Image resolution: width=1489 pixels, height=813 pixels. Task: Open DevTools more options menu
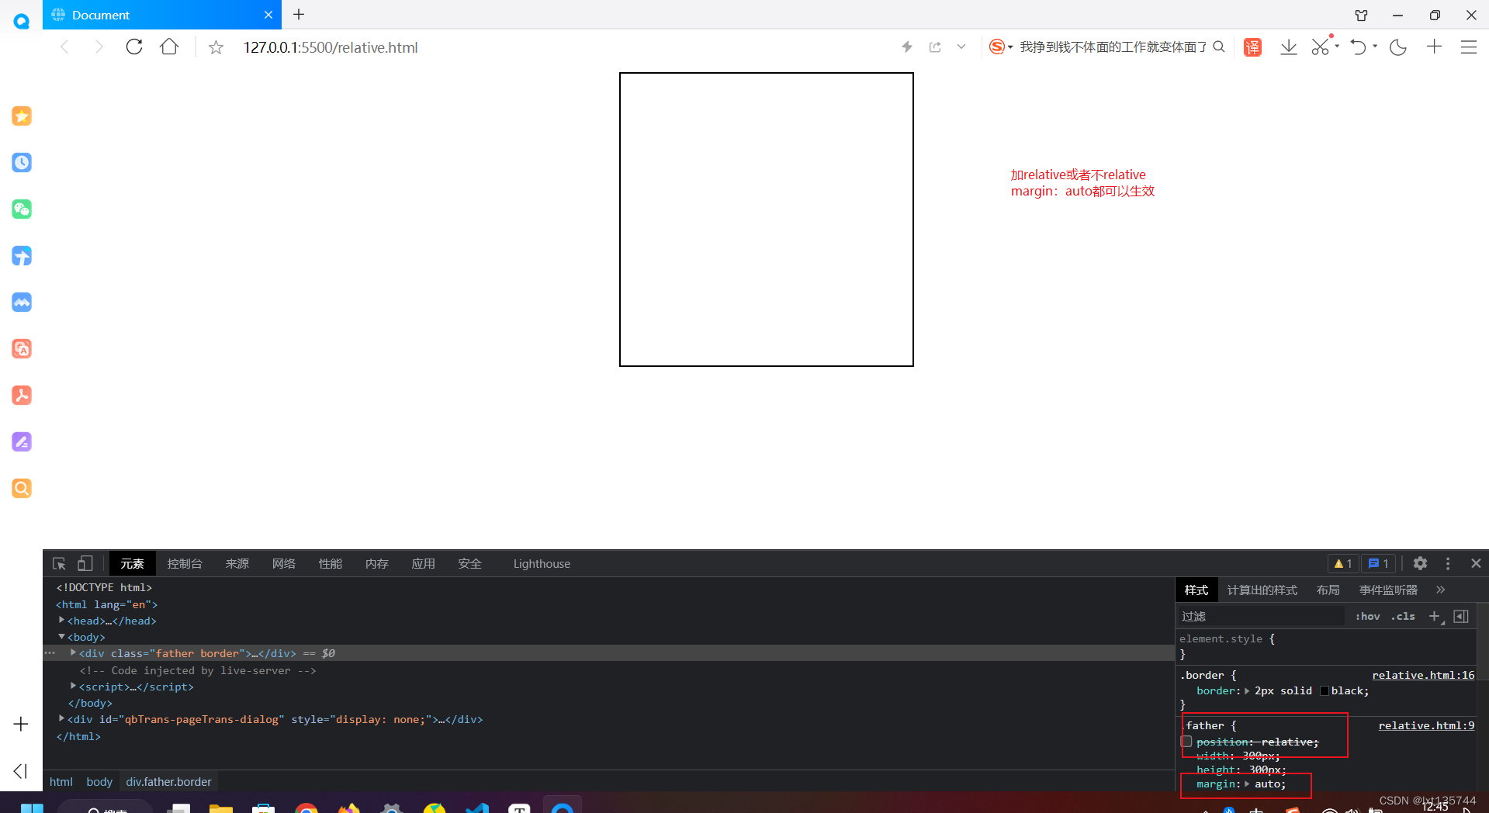(1448, 564)
